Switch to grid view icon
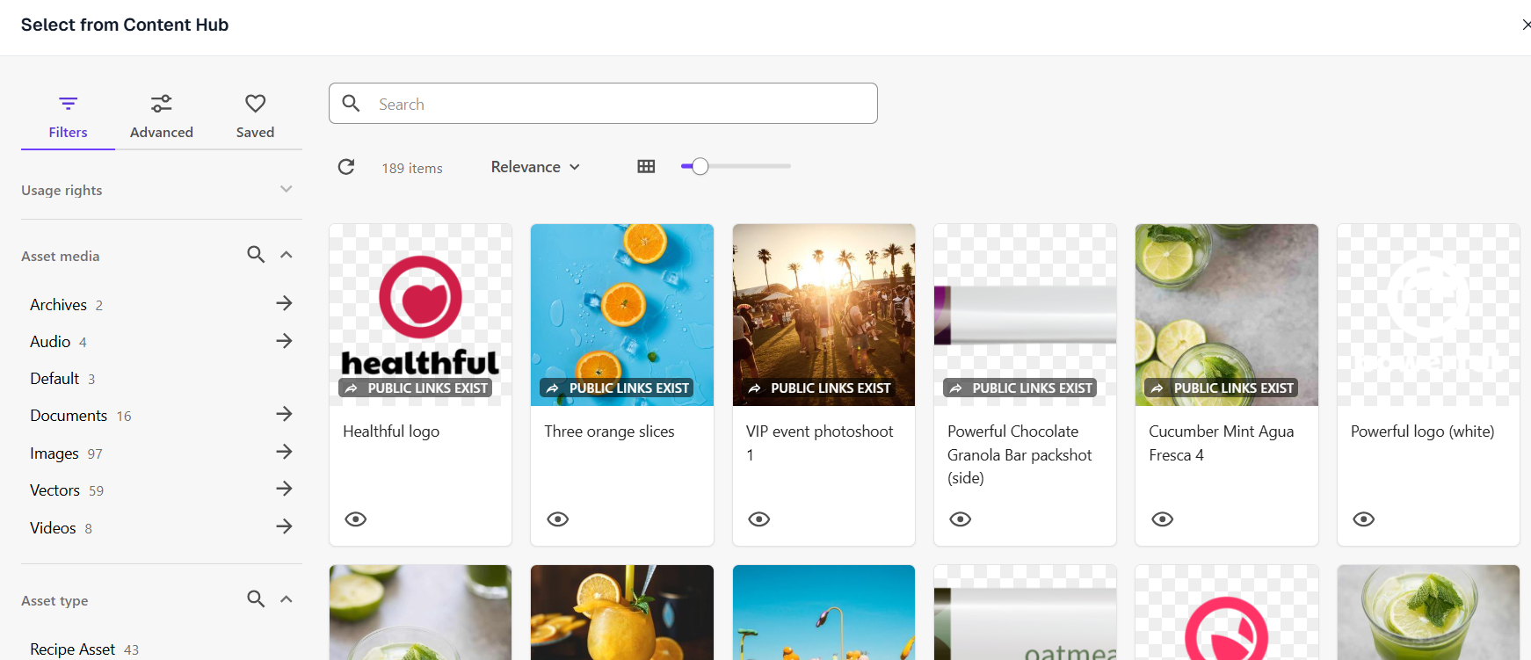The height and width of the screenshot is (660, 1531). (646, 167)
